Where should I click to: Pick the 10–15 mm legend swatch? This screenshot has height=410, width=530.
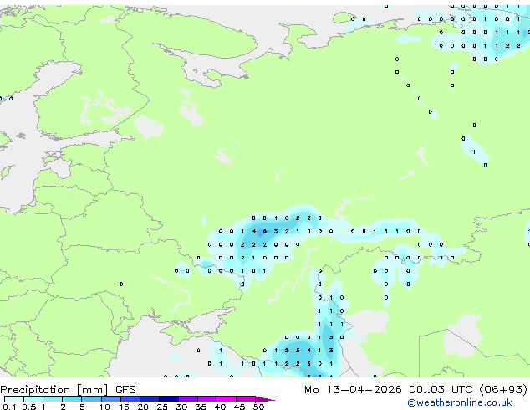(111, 399)
